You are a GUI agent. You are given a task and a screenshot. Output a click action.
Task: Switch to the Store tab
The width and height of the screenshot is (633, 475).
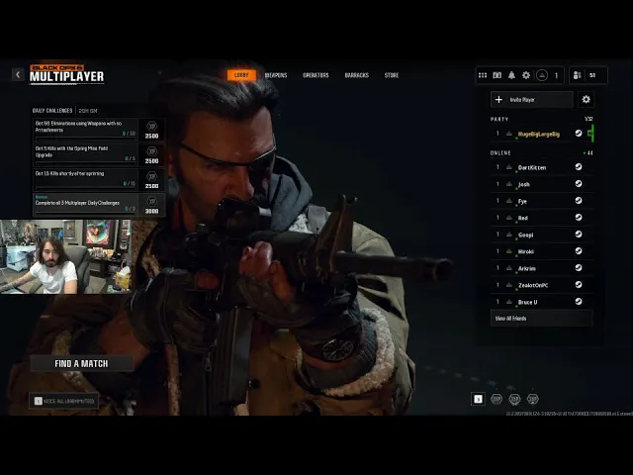392,75
